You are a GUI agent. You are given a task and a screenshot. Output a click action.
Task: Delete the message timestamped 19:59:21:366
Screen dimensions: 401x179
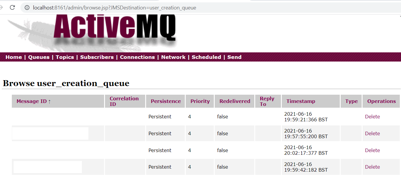372,117
